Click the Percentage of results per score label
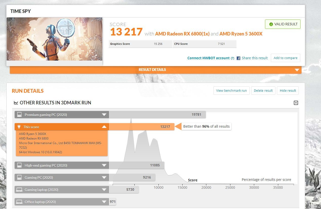Image resolution: width=321 pixels, height=209 pixels. 266,180
